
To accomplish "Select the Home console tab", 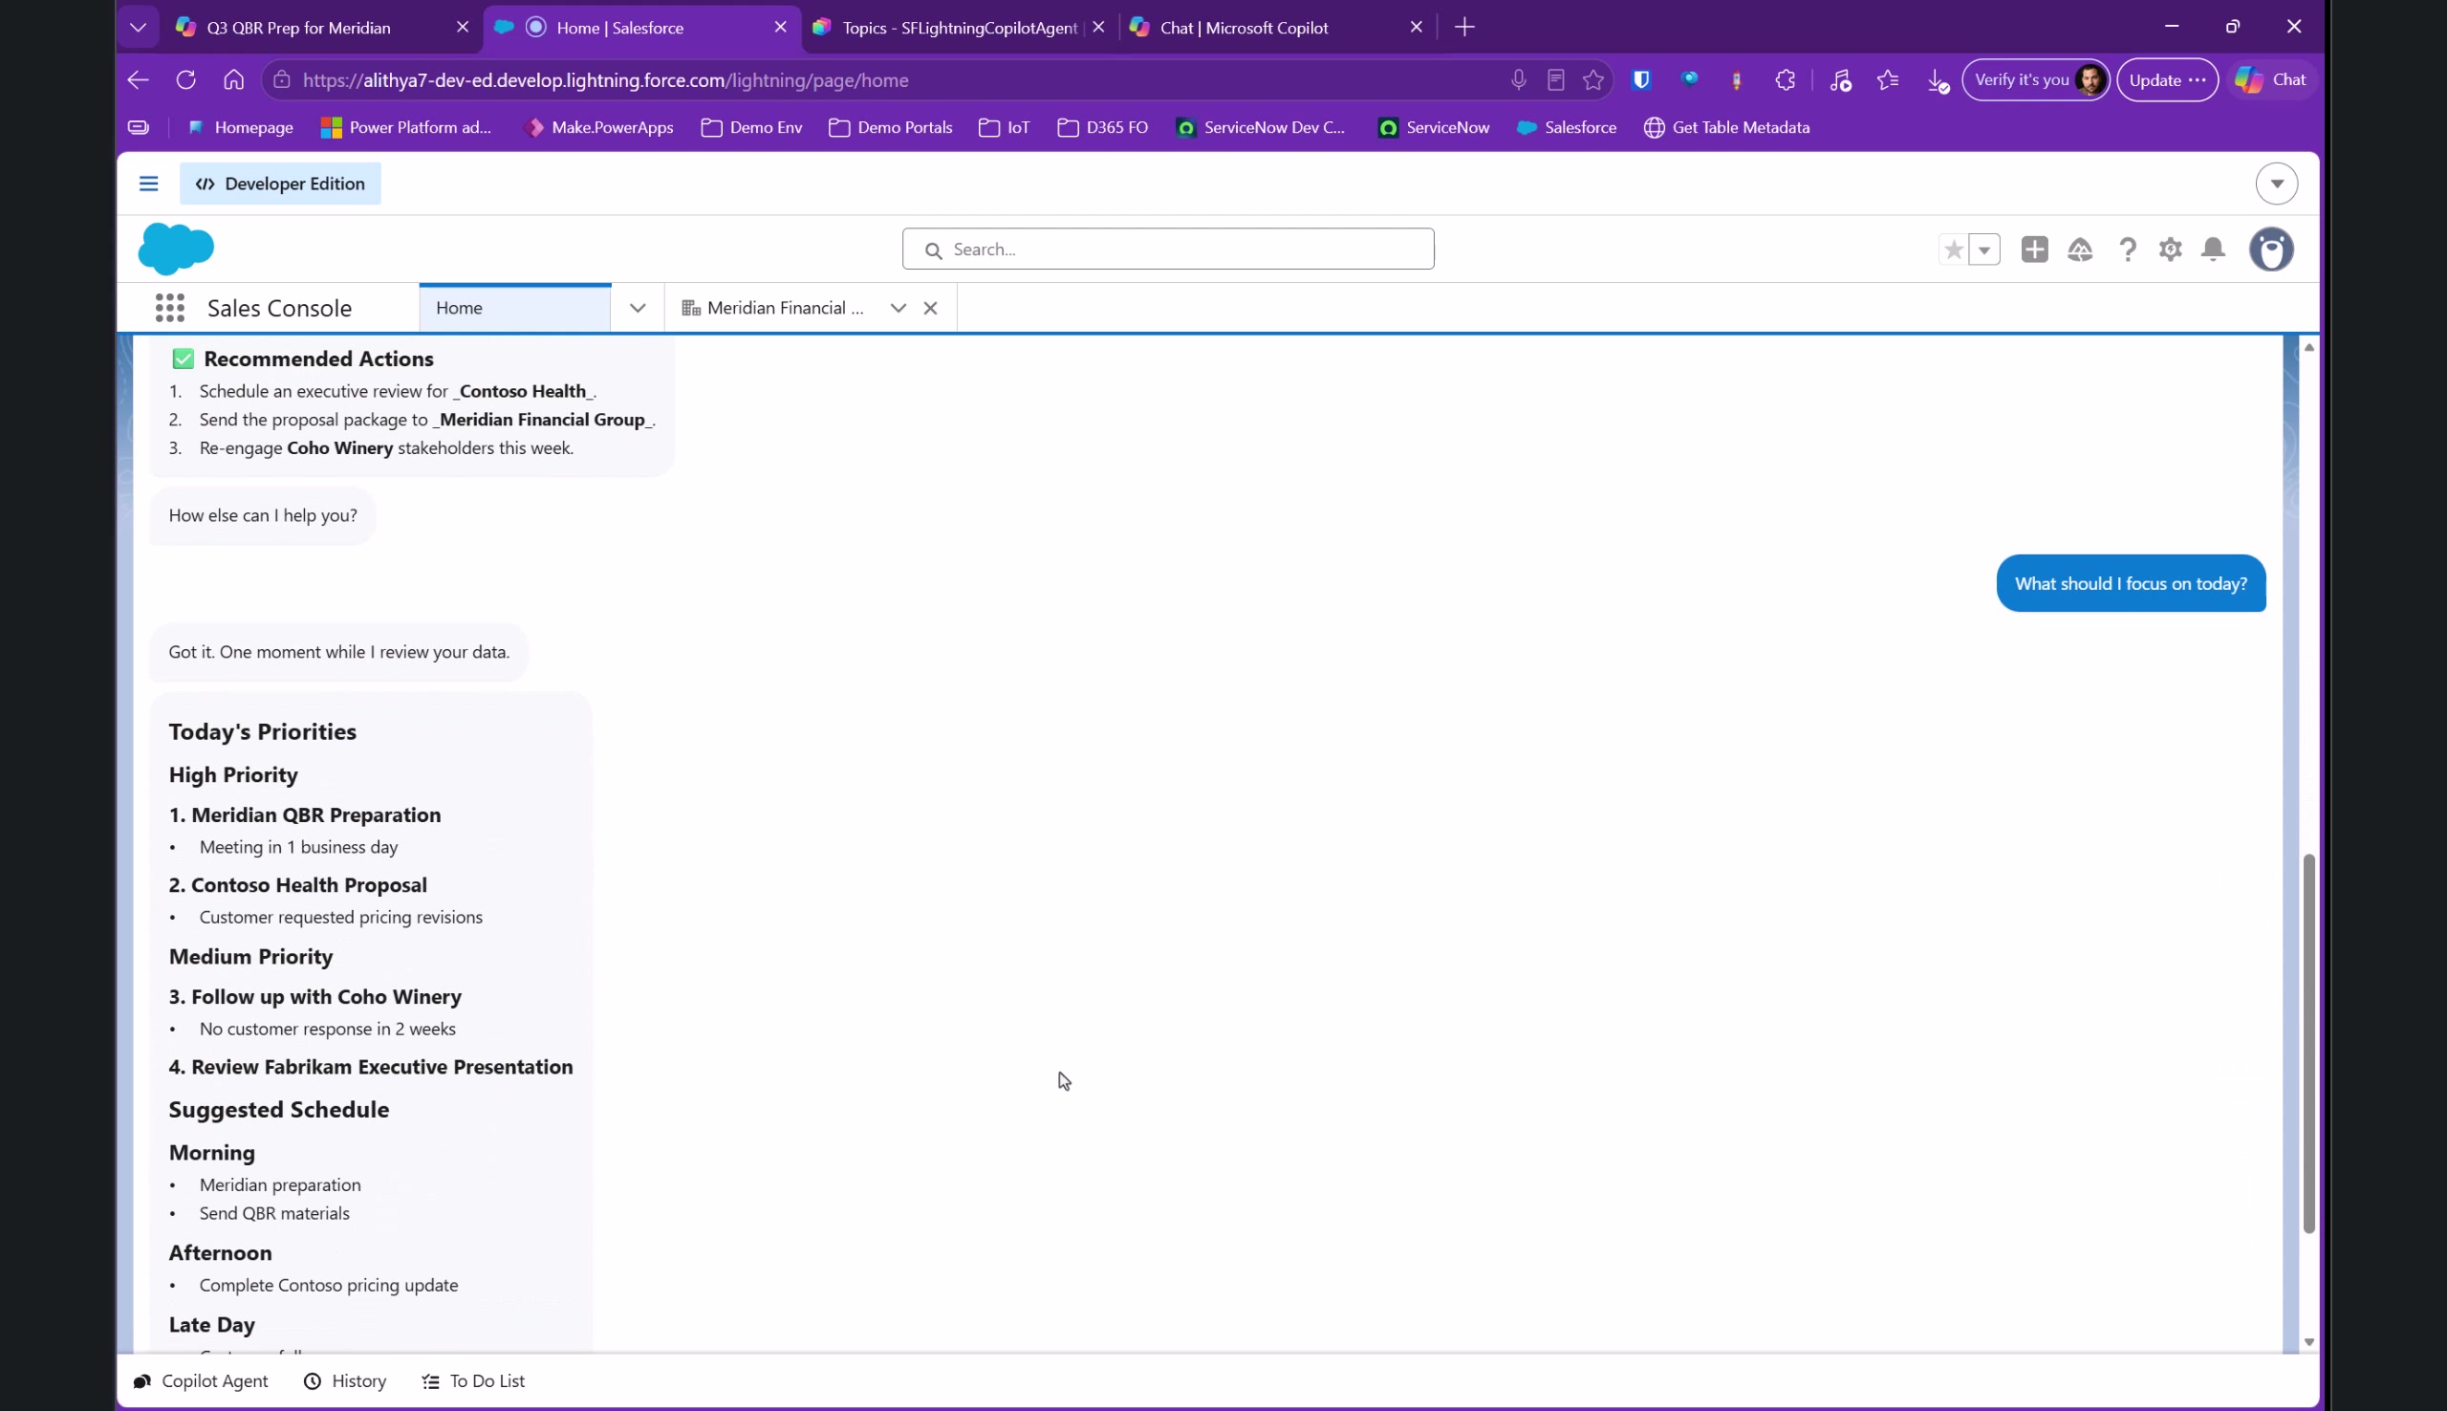I will click(514, 308).
